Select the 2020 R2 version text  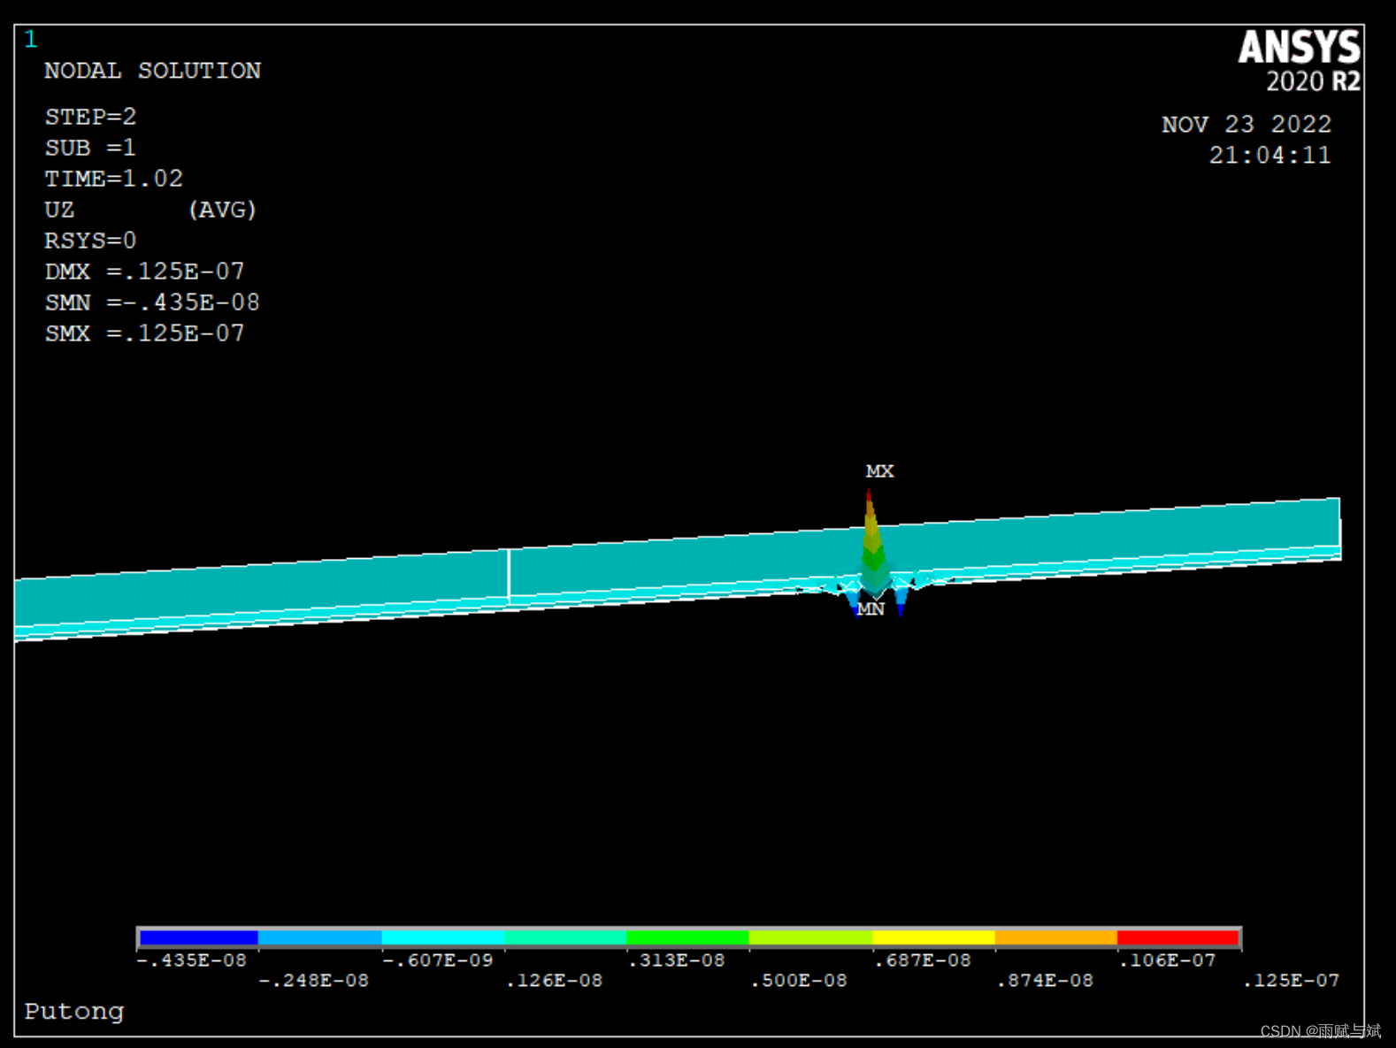[1313, 82]
